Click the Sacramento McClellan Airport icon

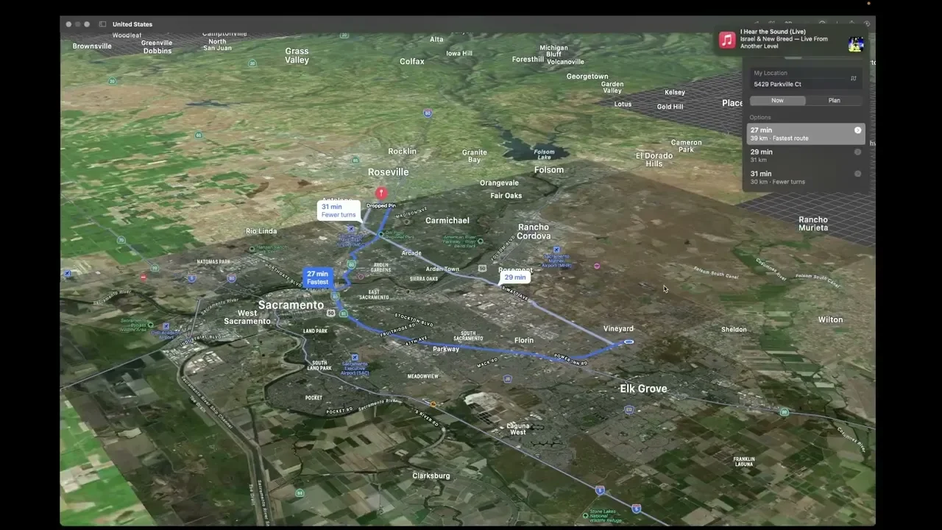pos(350,229)
